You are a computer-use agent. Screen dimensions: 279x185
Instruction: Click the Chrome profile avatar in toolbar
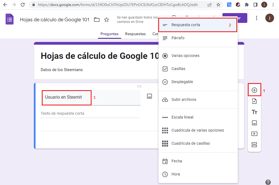click(264, 5)
